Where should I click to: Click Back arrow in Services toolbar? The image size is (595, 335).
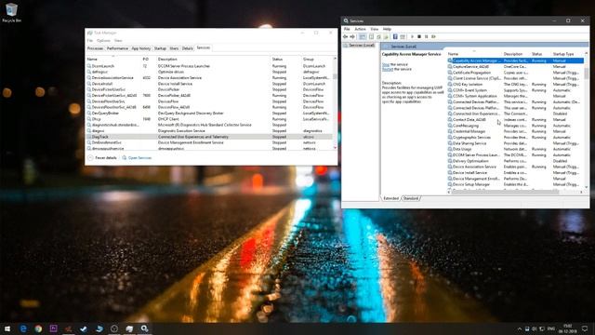pyautogui.click(x=345, y=37)
